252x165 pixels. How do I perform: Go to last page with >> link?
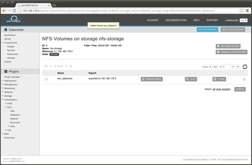(x=71, y=66)
